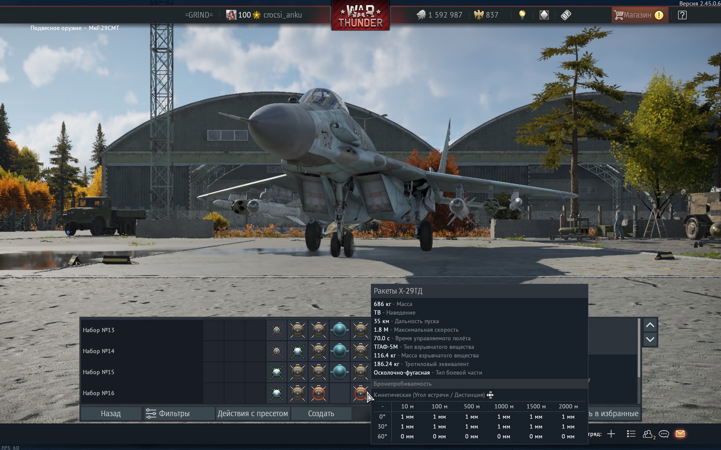Click the Назад back button
721x450 pixels.
click(111, 414)
